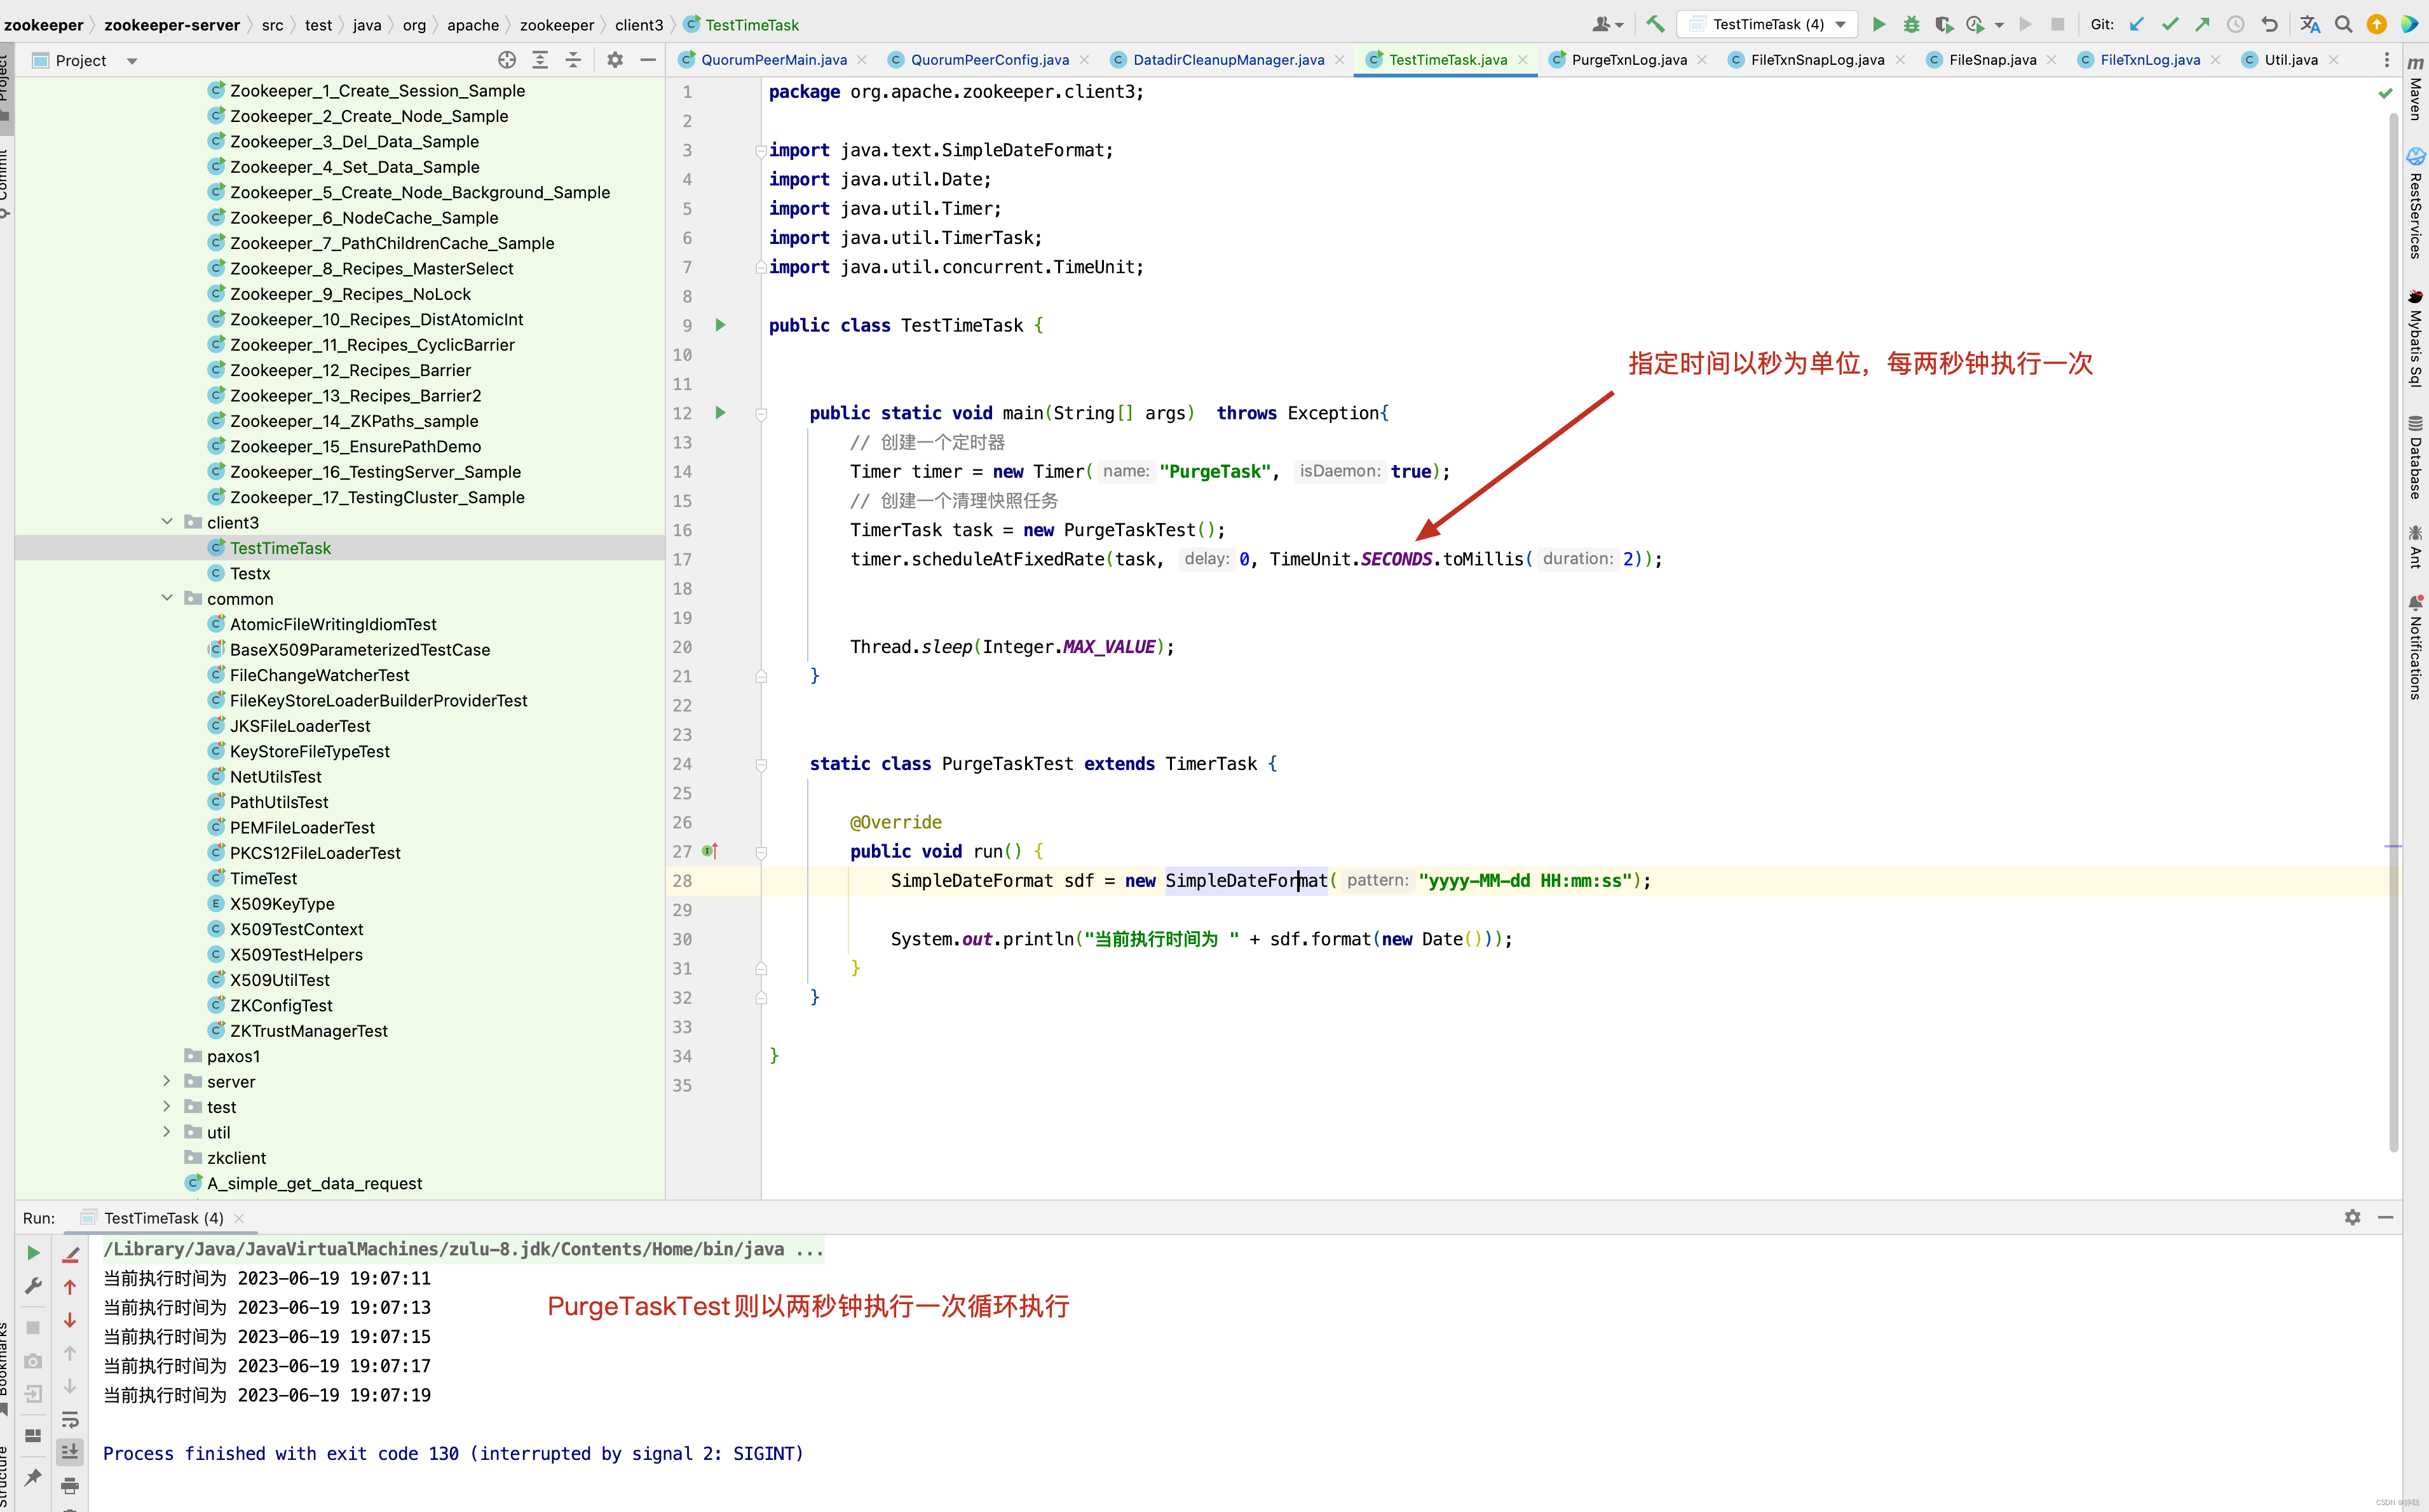Viewport: 2429px width, 1512px height.
Task: Open the user account dropdown
Action: click(x=1607, y=24)
